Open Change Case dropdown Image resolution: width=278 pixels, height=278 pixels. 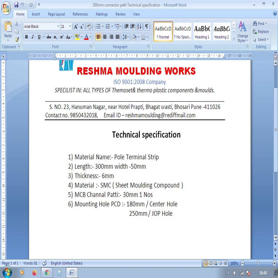pos(69,37)
